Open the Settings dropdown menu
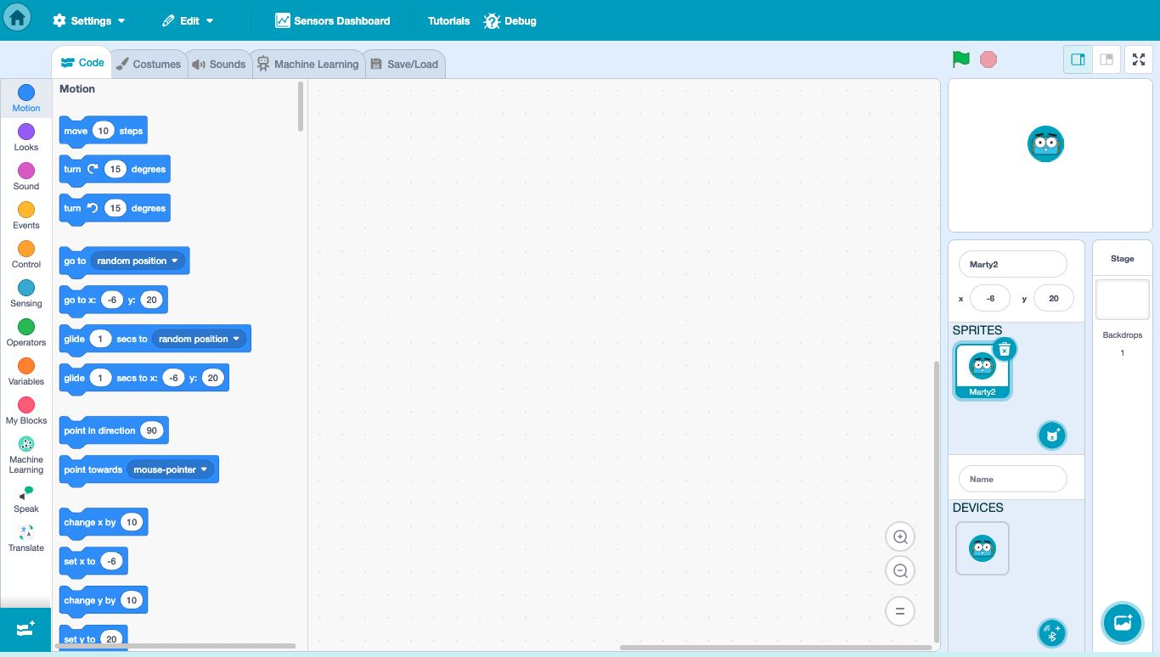Screen dimensions: 1160x657 pos(89,20)
